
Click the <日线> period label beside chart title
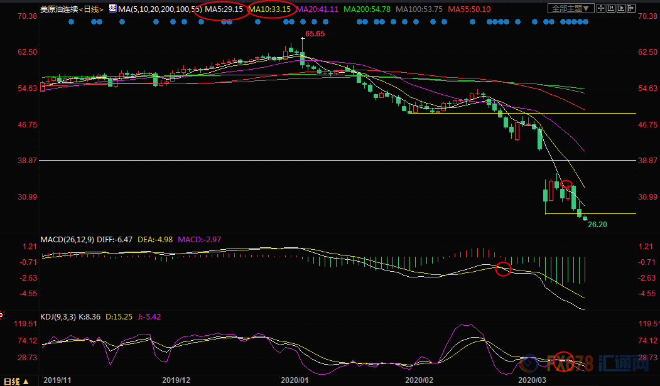click(x=93, y=9)
